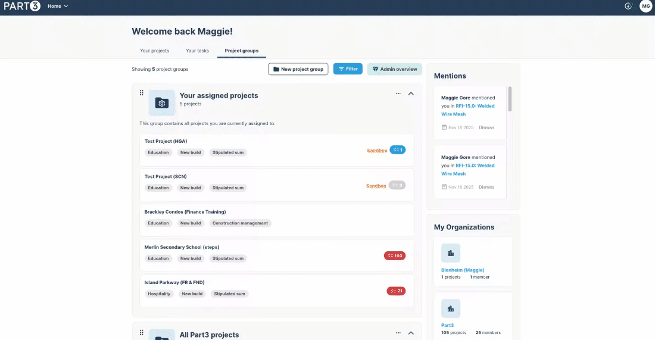Grab handle of Your assigned projects group
The width and height of the screenshot is (655, 340).
coord(142,93)
